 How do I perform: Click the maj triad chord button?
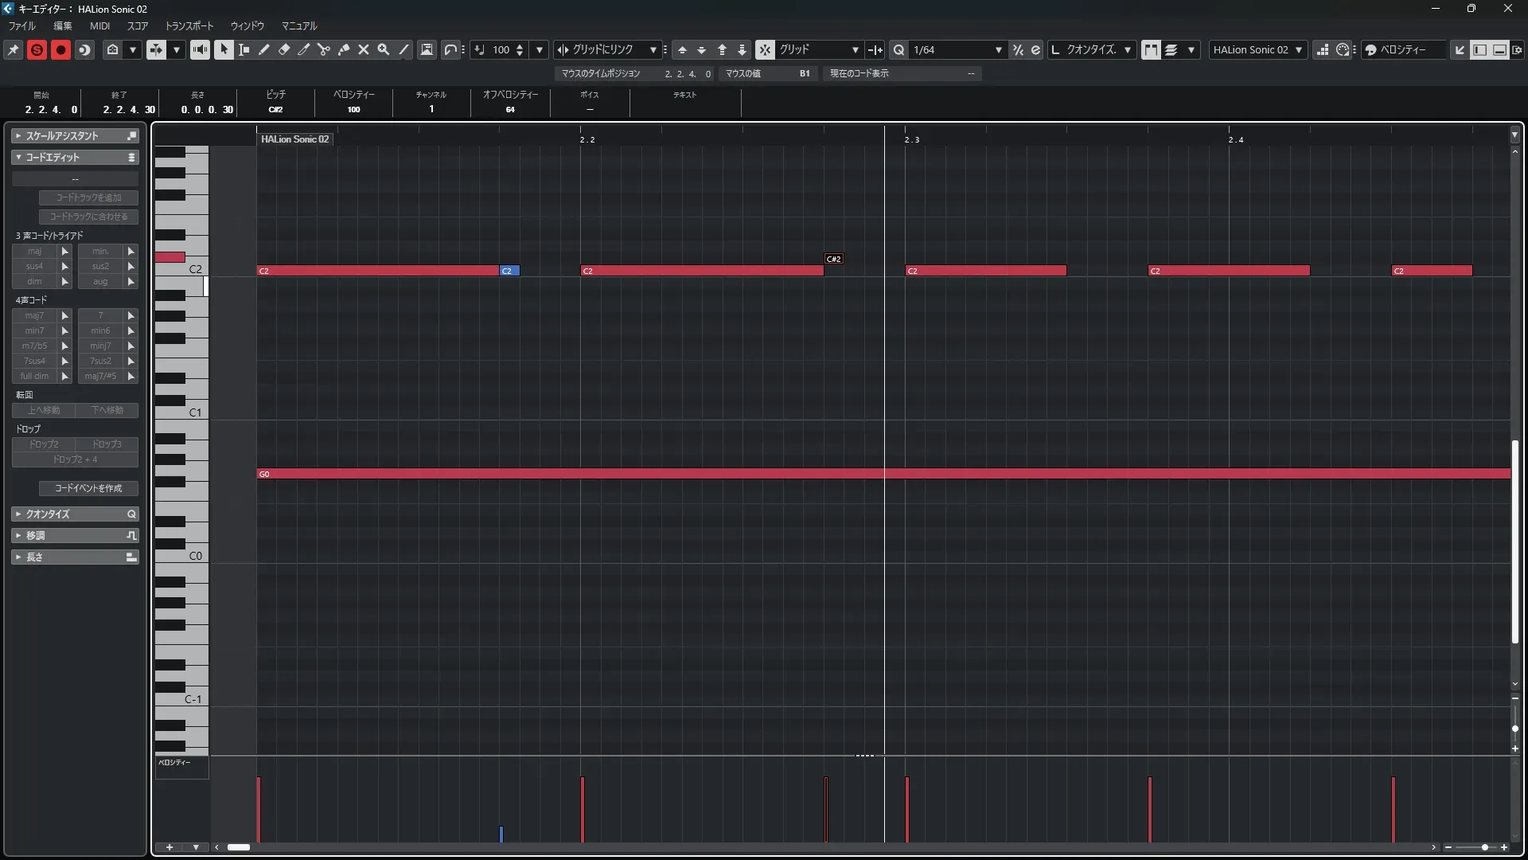[34, 251]
